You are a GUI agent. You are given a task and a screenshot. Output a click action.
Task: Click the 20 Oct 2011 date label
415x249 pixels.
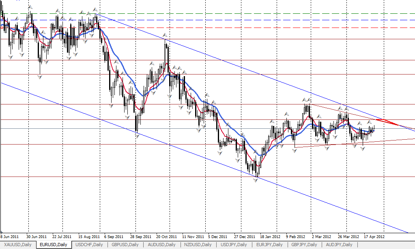pyautogui.click(x=166, y=236)
